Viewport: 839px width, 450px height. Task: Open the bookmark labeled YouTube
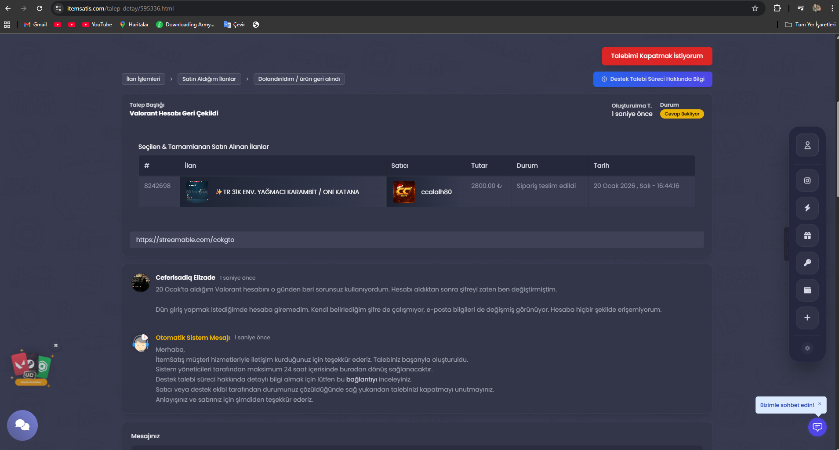pyautogui.click(x=97, y=25)
